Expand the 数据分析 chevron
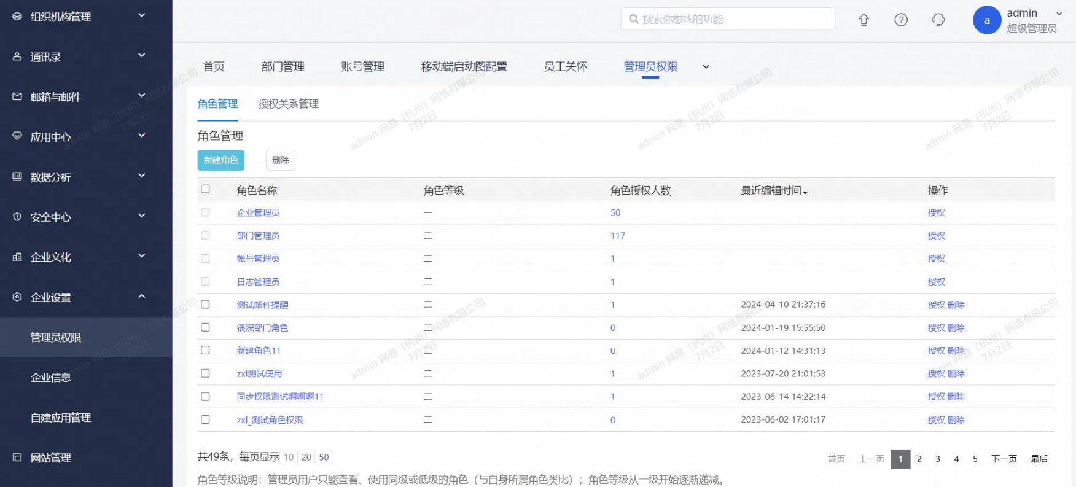1076x487 pixels. (142, 176)
